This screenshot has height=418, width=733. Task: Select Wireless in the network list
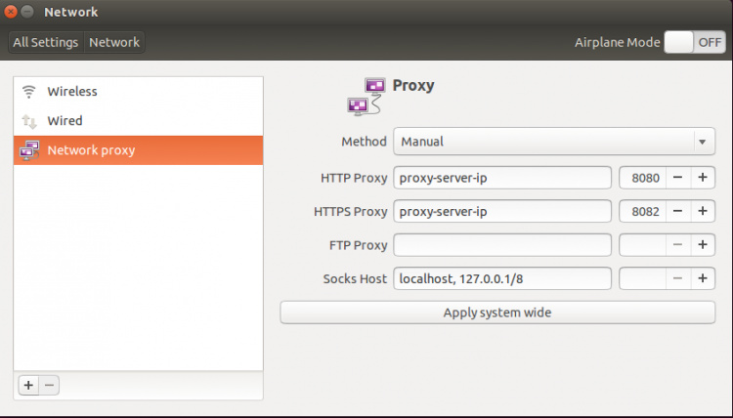[x=72, y=92]
